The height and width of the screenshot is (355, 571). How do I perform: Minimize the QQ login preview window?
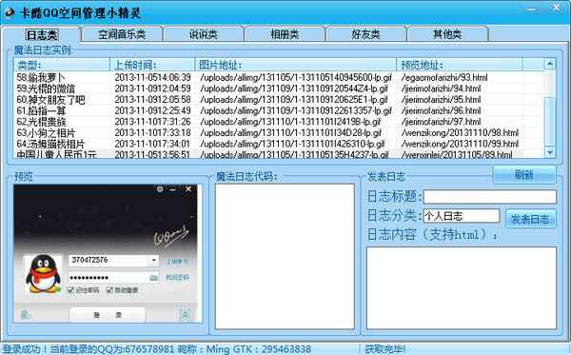tap(173, 189)
